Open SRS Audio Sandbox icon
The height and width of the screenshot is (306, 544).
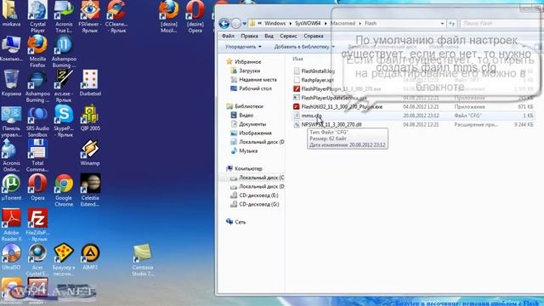click(37, 121)
